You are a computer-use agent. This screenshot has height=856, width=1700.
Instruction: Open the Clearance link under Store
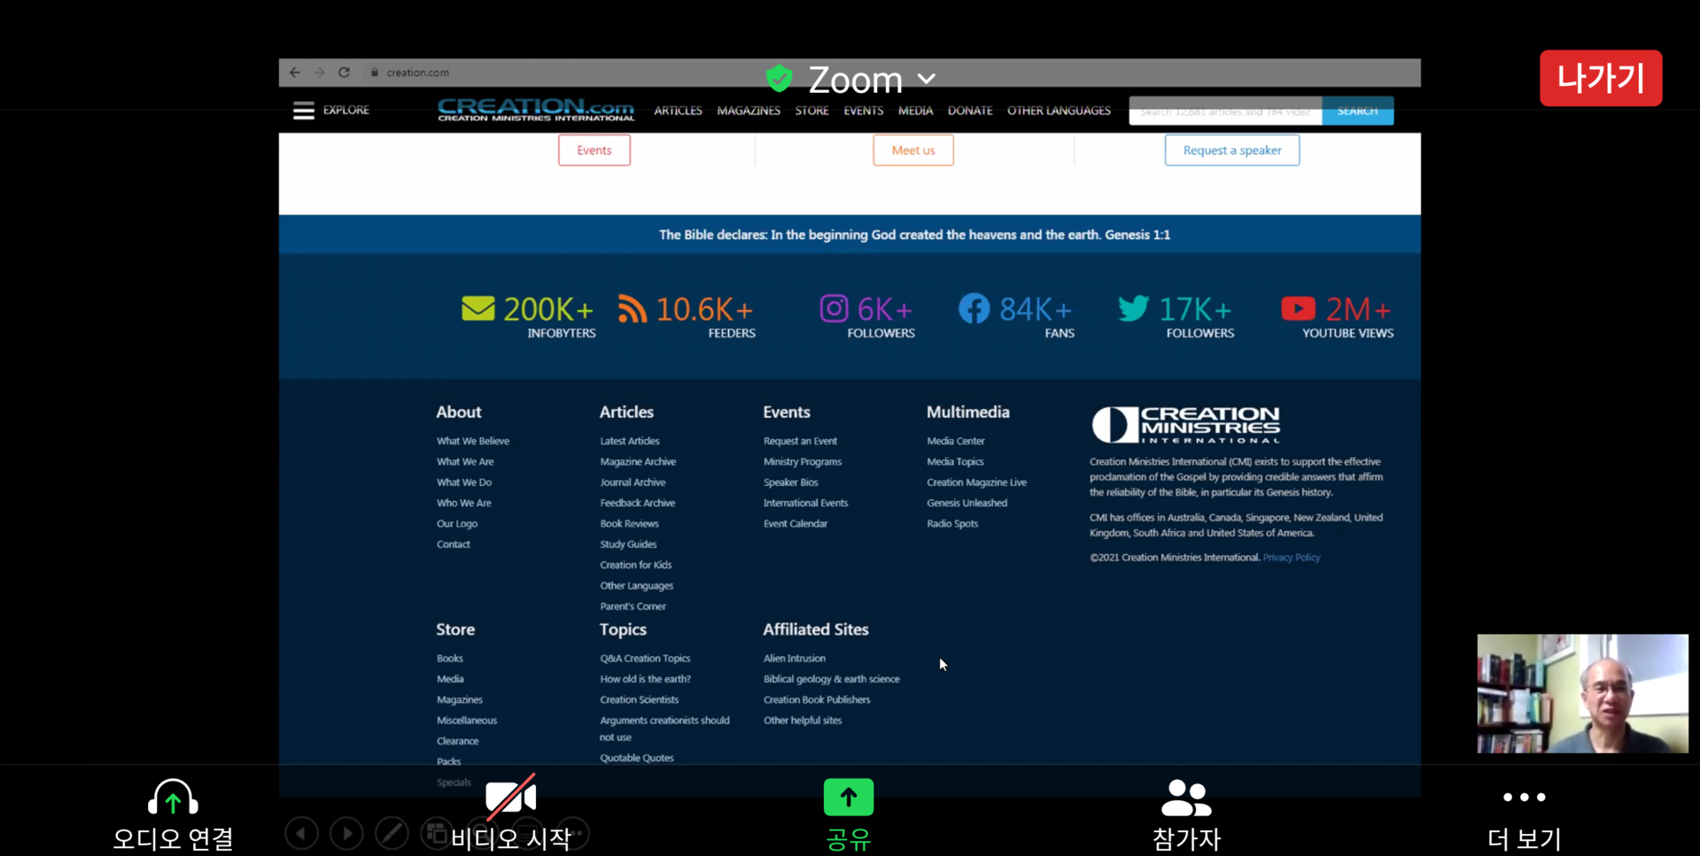click(x=458, y=741)
